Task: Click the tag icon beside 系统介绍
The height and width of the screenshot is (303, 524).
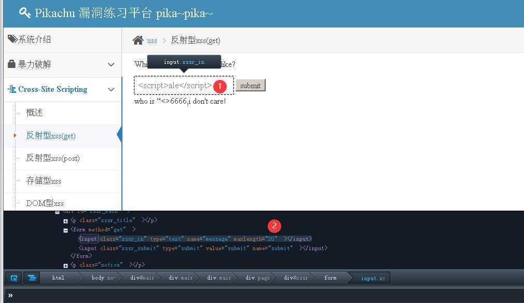Action: 12,39
